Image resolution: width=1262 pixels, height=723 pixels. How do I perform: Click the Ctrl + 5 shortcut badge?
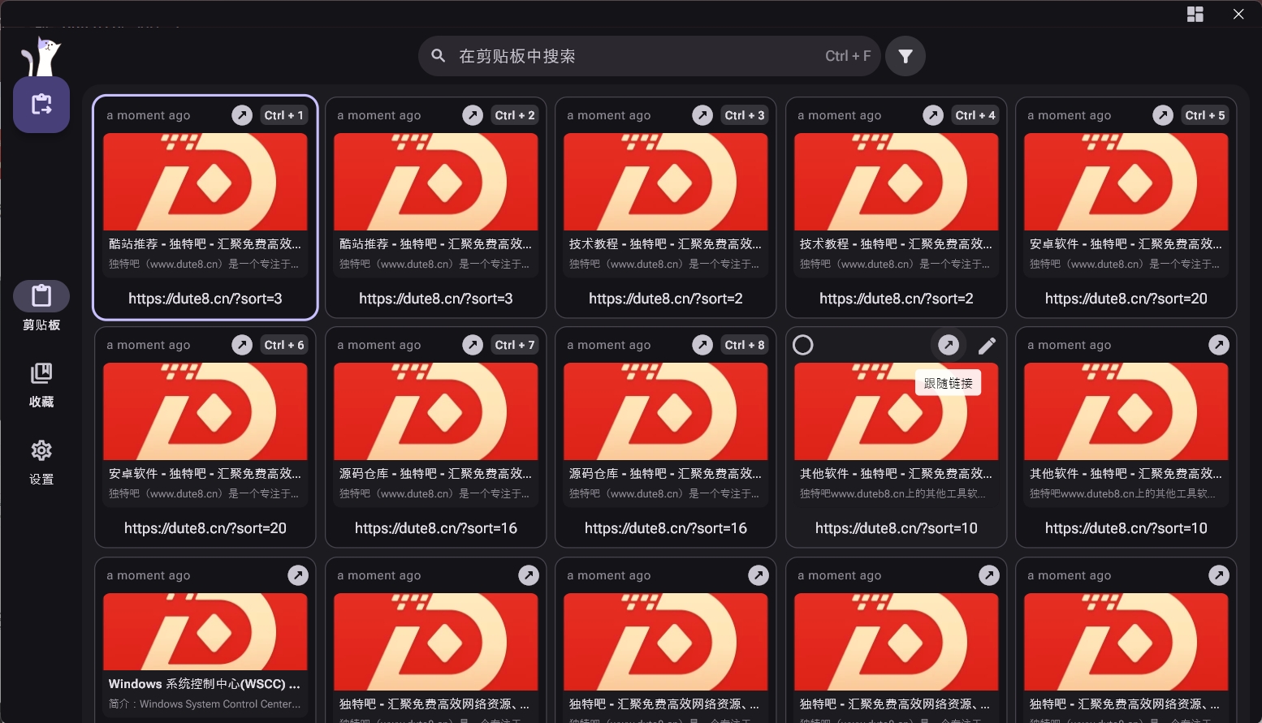pos(1204,115)
